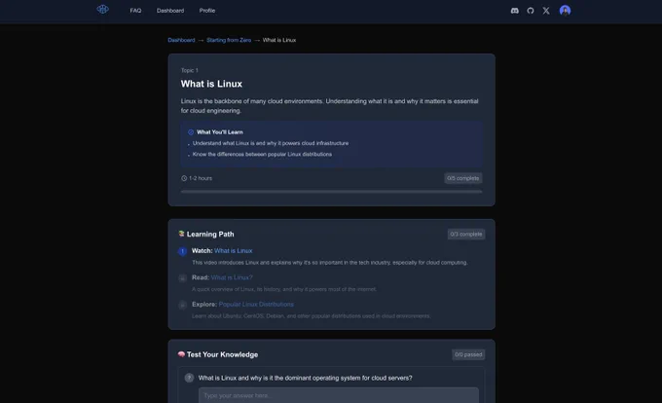Select the step circle for Read: What is Linux?
Screen dimensions: 662x403
[182, 278]
